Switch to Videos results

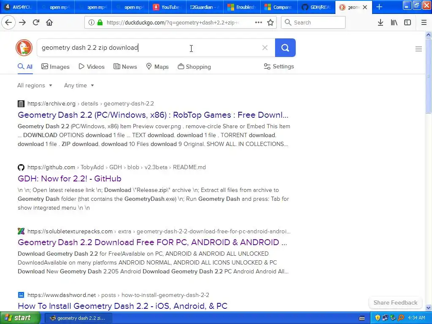pos(92,67)
